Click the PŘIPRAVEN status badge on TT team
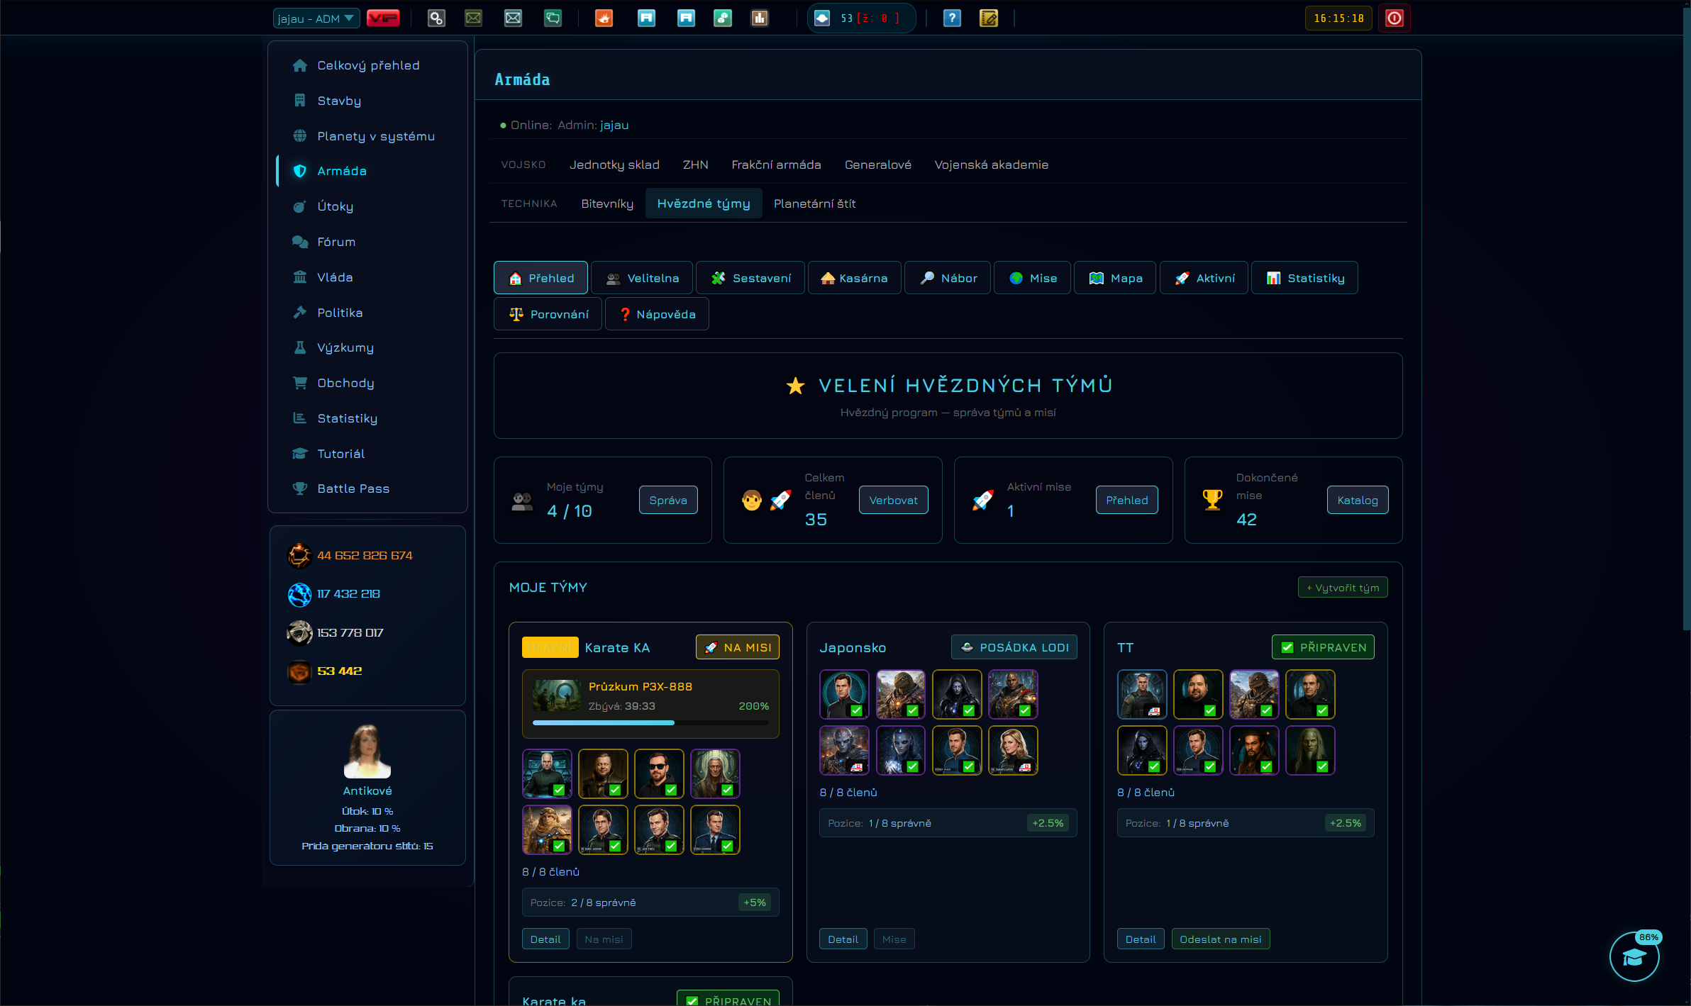This screenshot has height=1006, width=1691. click(1323, 647)
